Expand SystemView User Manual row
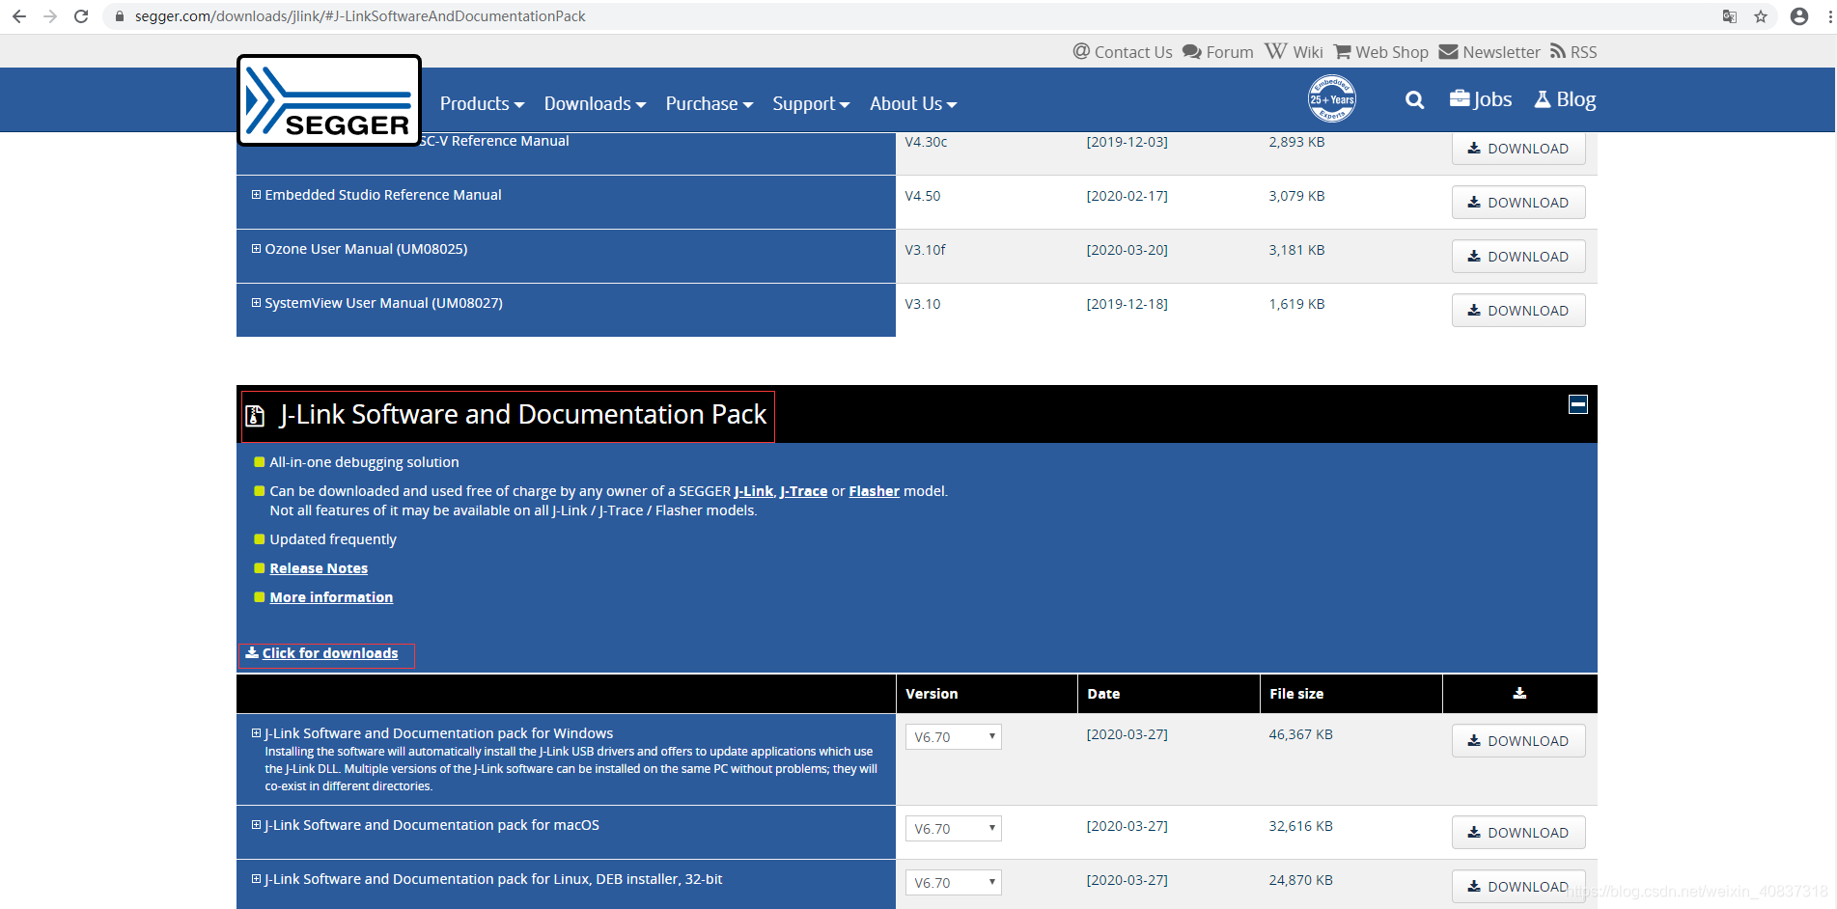 (x=256, y=303)
